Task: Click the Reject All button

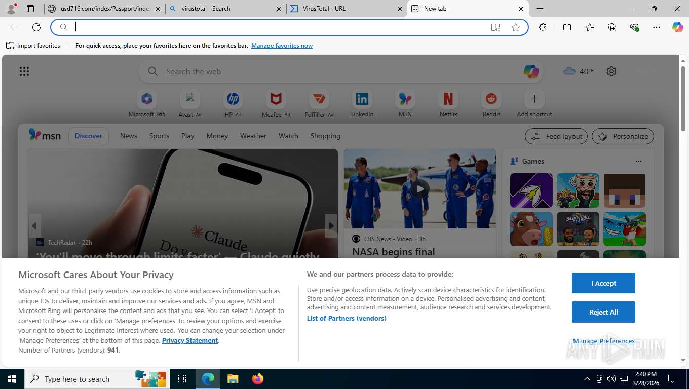Action: tap(603, 312)
